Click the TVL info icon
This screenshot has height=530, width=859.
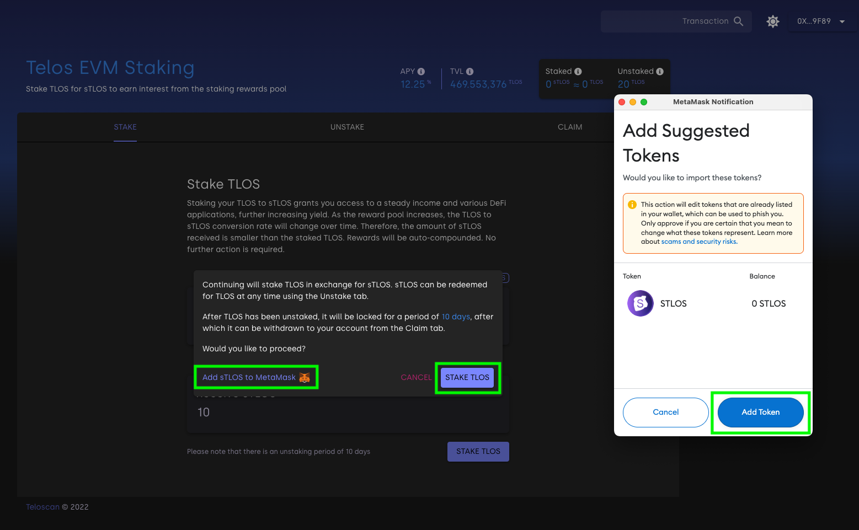pyautogui.click(x=470, y=72)
